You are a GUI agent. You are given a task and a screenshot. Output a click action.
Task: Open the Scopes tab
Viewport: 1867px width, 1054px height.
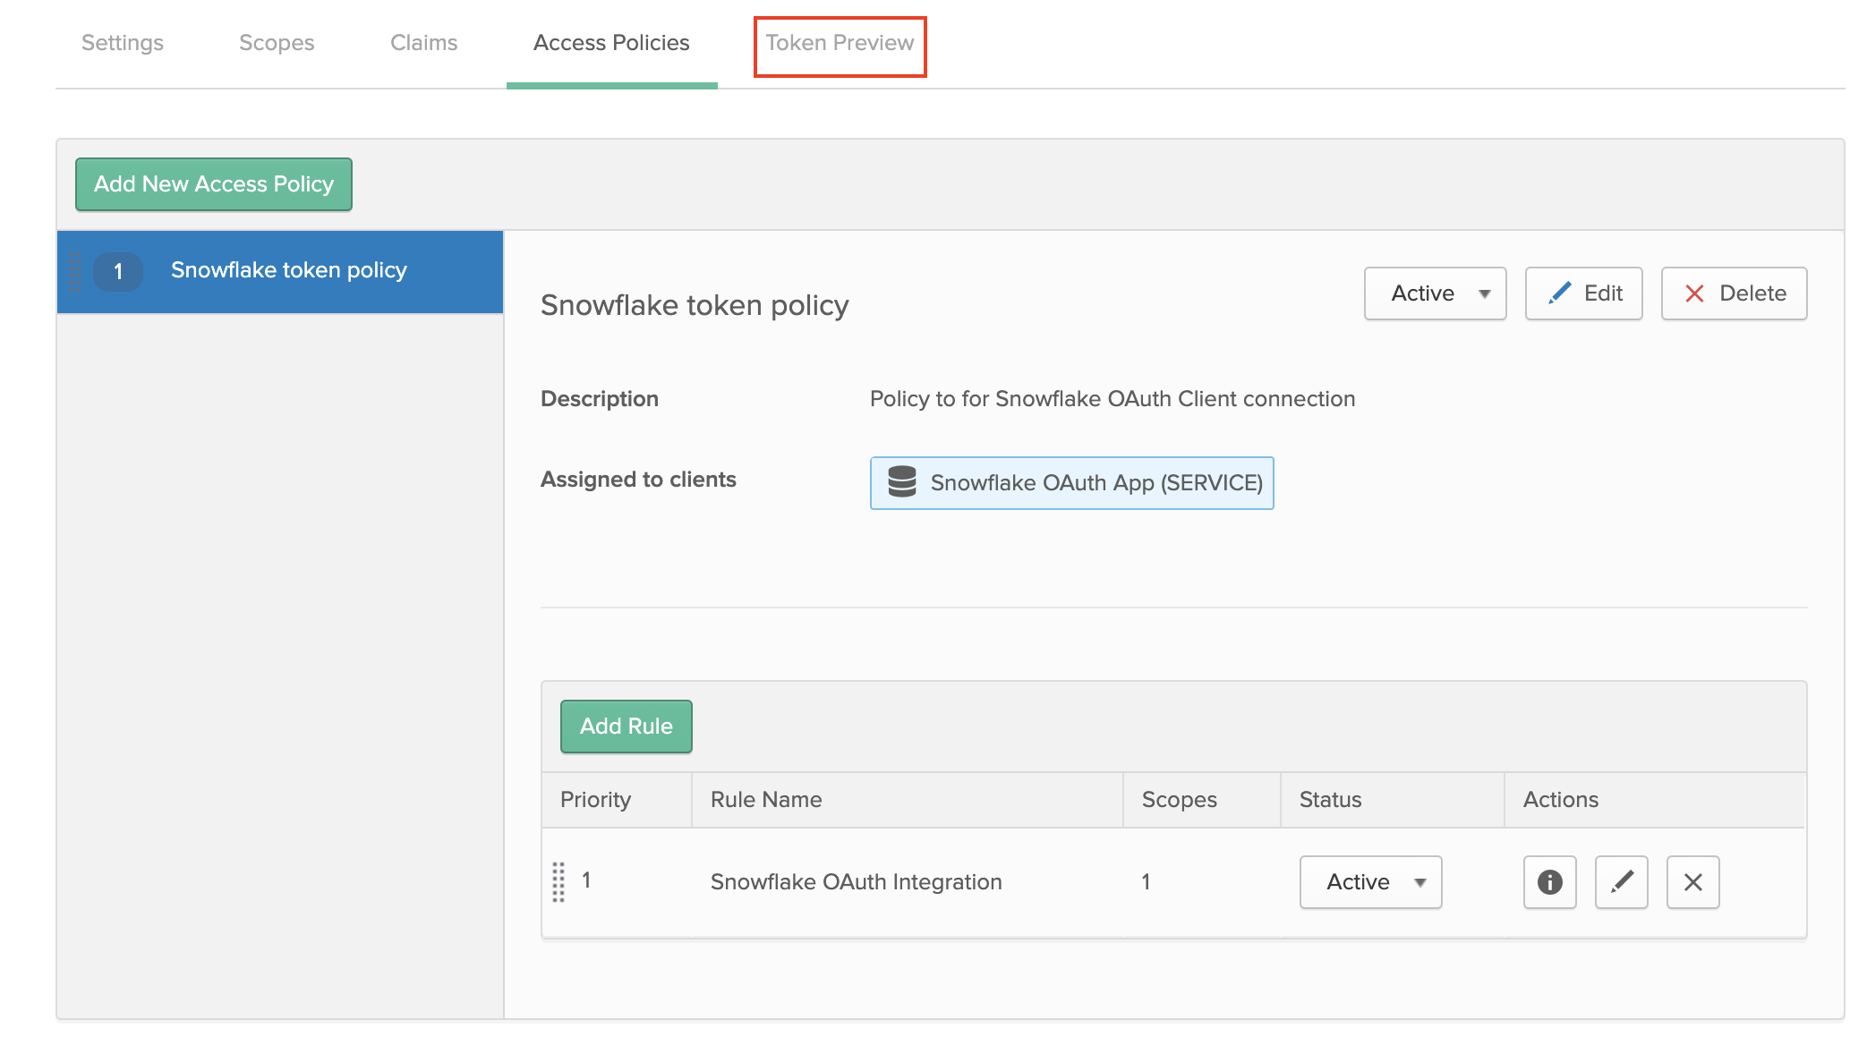point(276,42)
